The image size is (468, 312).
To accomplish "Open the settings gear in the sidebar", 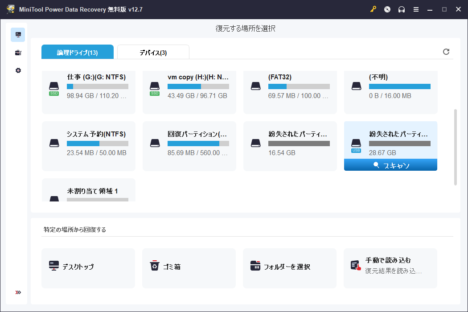I will pos(18,70).
